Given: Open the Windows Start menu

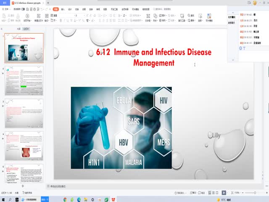Looking at the screenshot, I should click(x=3, y=199).
